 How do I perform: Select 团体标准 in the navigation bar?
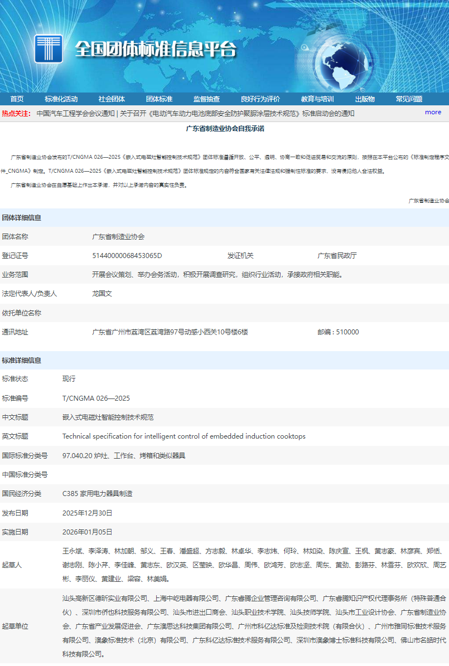159,99
